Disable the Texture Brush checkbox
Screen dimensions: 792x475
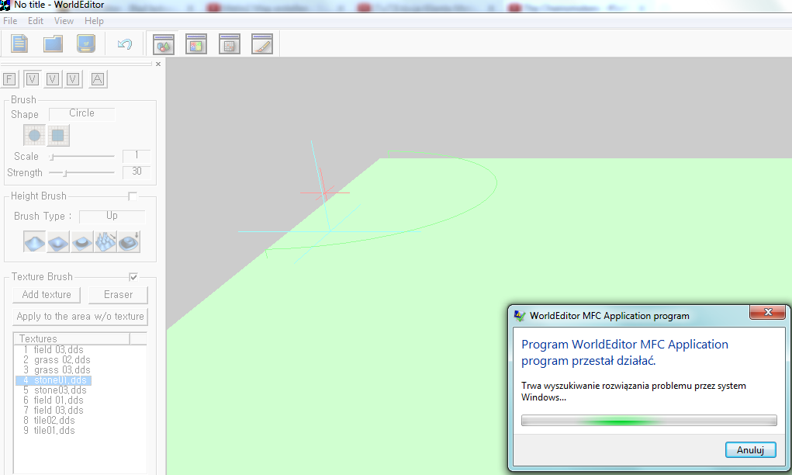[133, 277]
